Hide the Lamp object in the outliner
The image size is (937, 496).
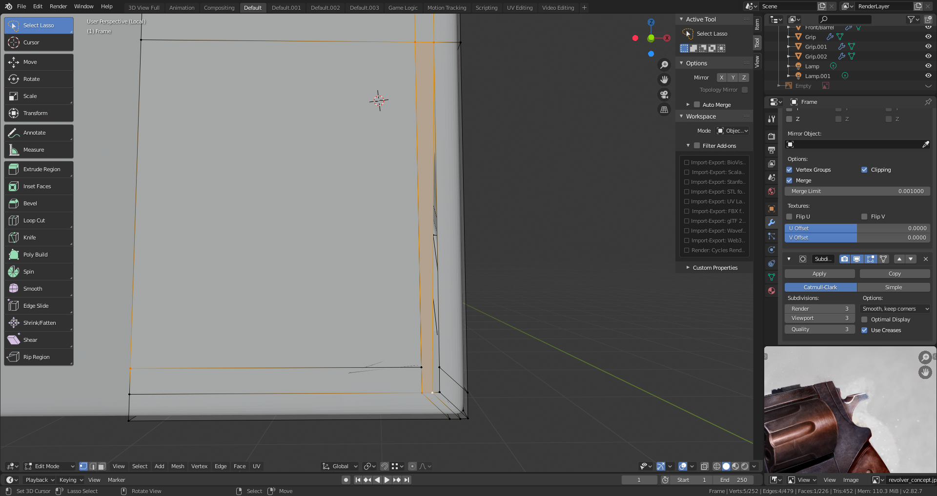pos(928,66)
